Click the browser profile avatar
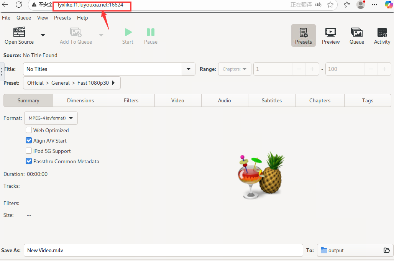This screenshot has width=394, height=261. pyautogui.click(x=361, y=5)
